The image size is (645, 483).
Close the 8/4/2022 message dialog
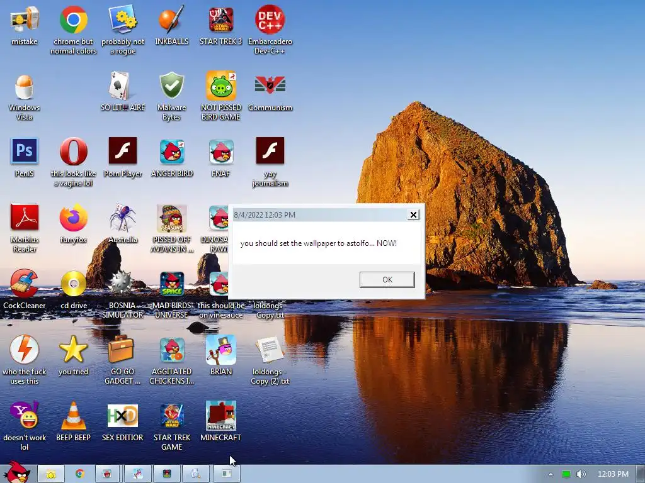pyautogui.click(x=413, y=215)
